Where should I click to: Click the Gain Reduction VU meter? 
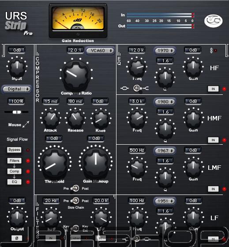[78, 21]
